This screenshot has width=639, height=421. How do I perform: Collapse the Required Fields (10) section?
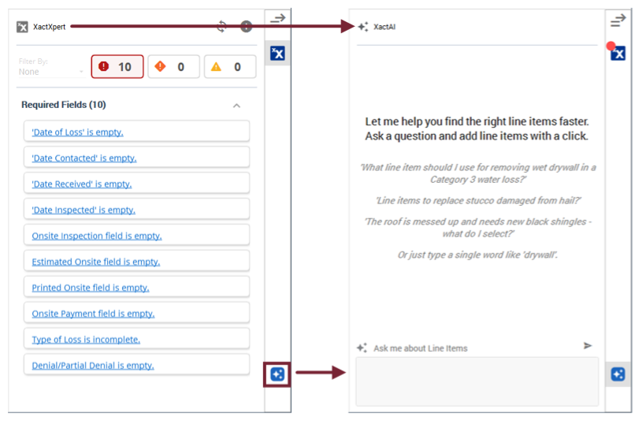click(x=237, y=106)
